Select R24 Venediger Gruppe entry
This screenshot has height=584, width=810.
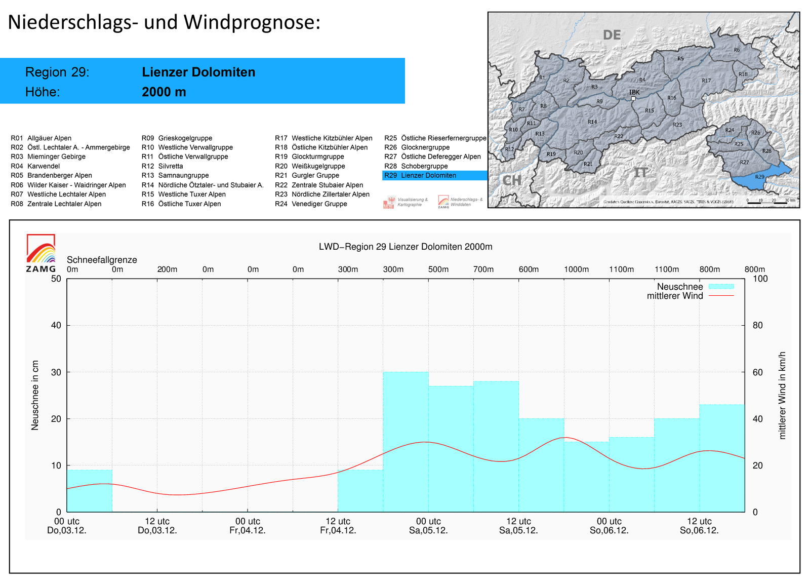click(311, 204)
